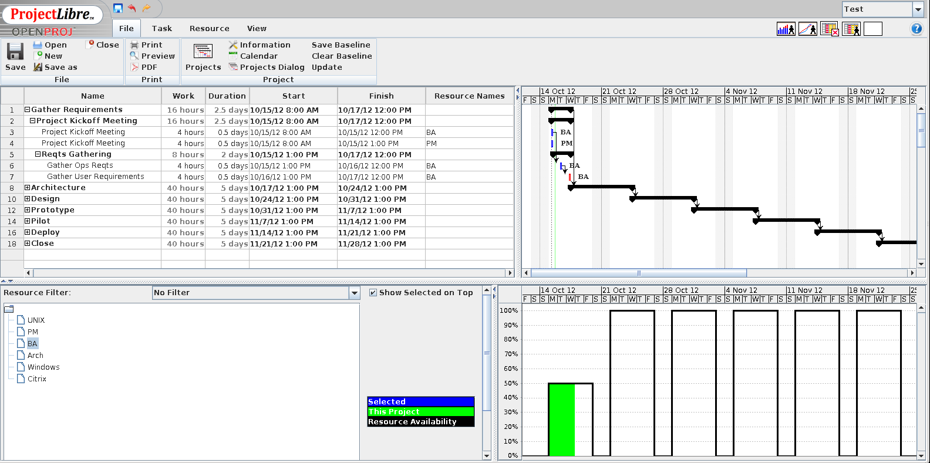Click the task usage table with red X icon
This screenshot has height=463, width=930.
pos(830,29)
